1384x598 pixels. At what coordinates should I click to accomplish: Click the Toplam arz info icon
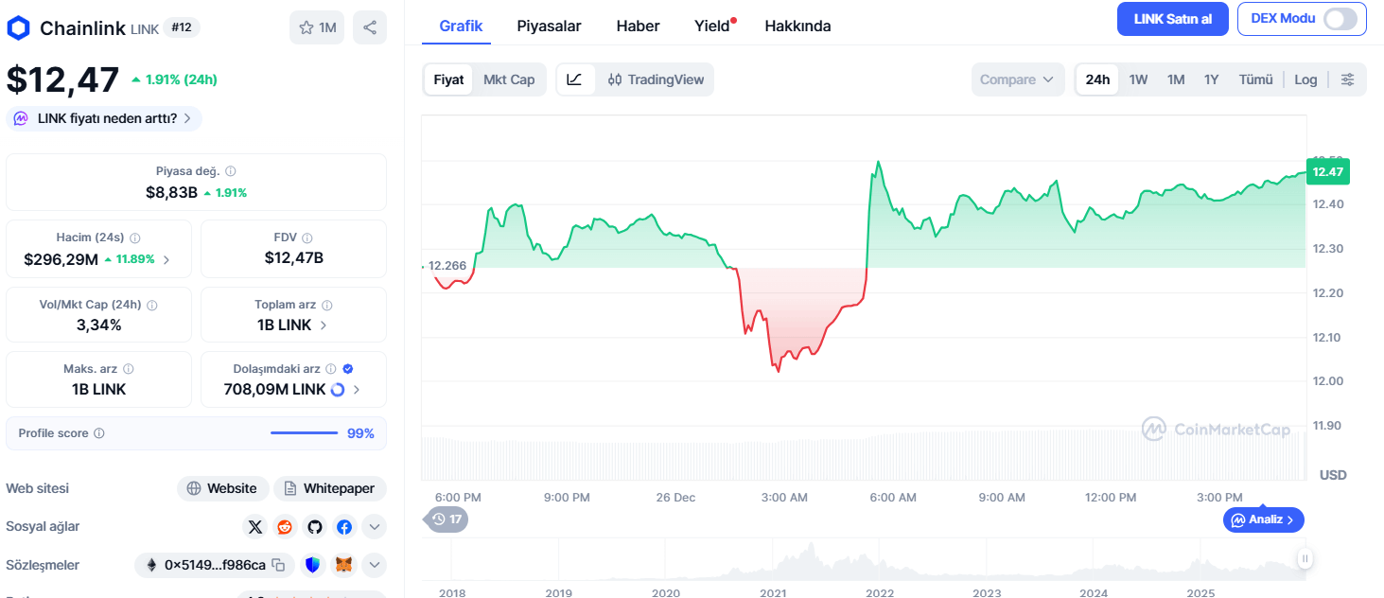coord(327,306)
